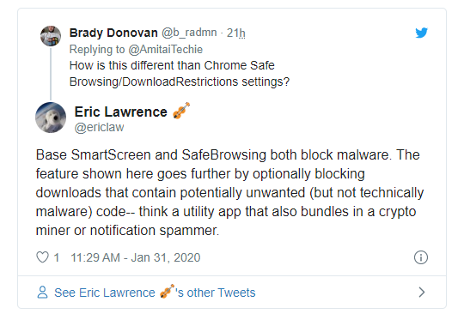This screenshot has width=464, height=314.
Task: Click the like count number 1
Action: click(x=56, y=257)
